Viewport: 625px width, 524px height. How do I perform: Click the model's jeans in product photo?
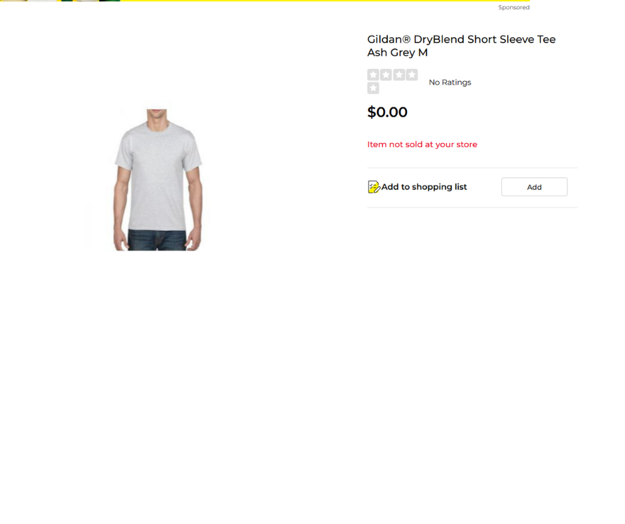tap(157, 241)
